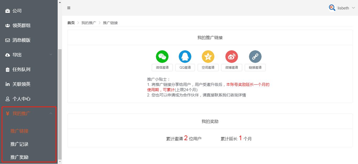This screenshot has height=164, width=358.
Task: Click the link invitation (链接邀请) chain icon
Action: tap(255, 56)
